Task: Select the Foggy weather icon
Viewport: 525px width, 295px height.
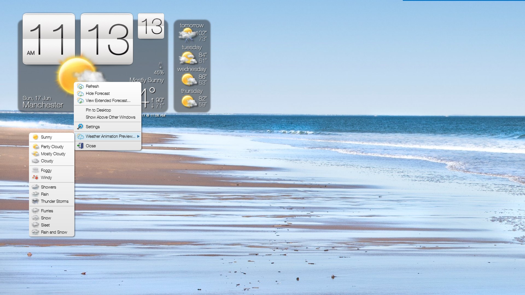Action: [x=36, y=170]
